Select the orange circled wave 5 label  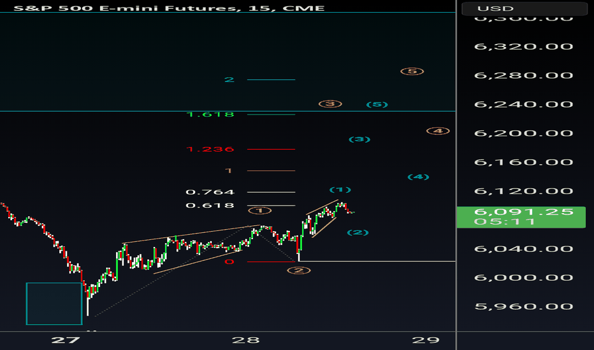tap(412, 71)
